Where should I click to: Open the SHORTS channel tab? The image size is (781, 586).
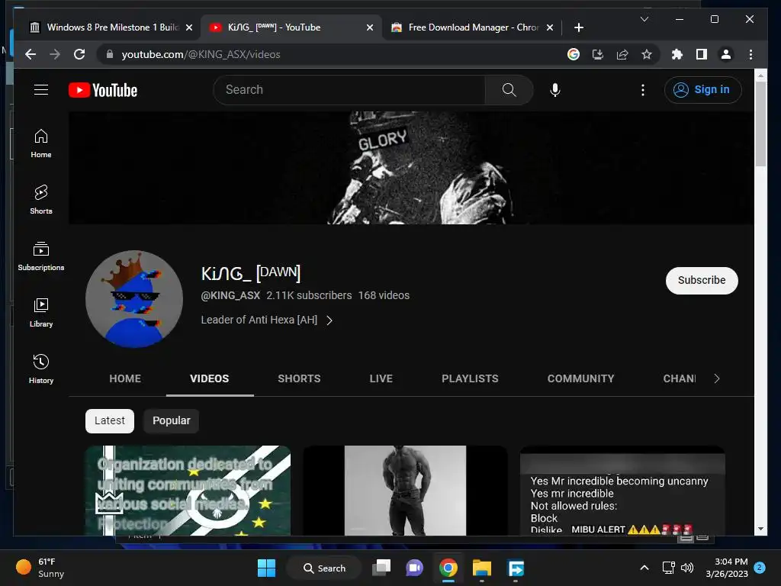click(299, 378)
